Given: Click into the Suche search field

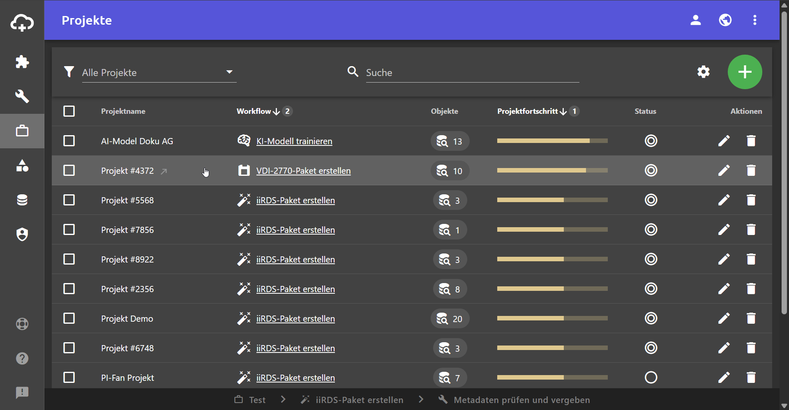Looking at the screenshot, I should [x=472, y=73].
